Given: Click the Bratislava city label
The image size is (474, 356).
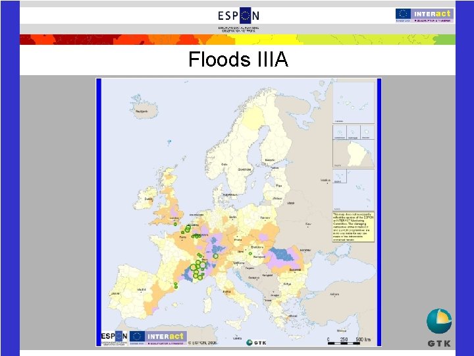Looking at the screenshot, I should click(257, 247).
